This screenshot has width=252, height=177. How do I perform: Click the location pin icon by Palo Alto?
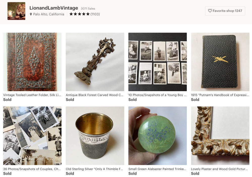click(x=31, y=14)
